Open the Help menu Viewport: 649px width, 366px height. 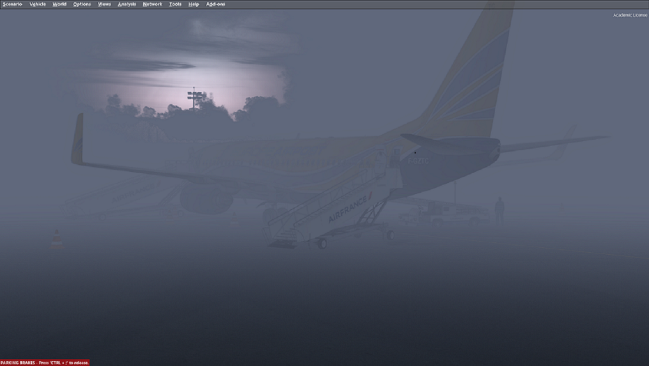194,4
